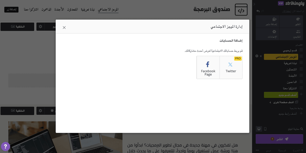Open الداعمون in the site navigation menu
The width and height of the screenshot is (306, 153).
[46, 9]
